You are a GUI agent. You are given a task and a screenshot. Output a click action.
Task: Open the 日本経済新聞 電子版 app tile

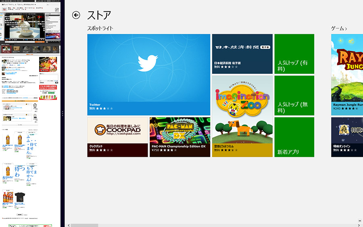pos(242,54)
